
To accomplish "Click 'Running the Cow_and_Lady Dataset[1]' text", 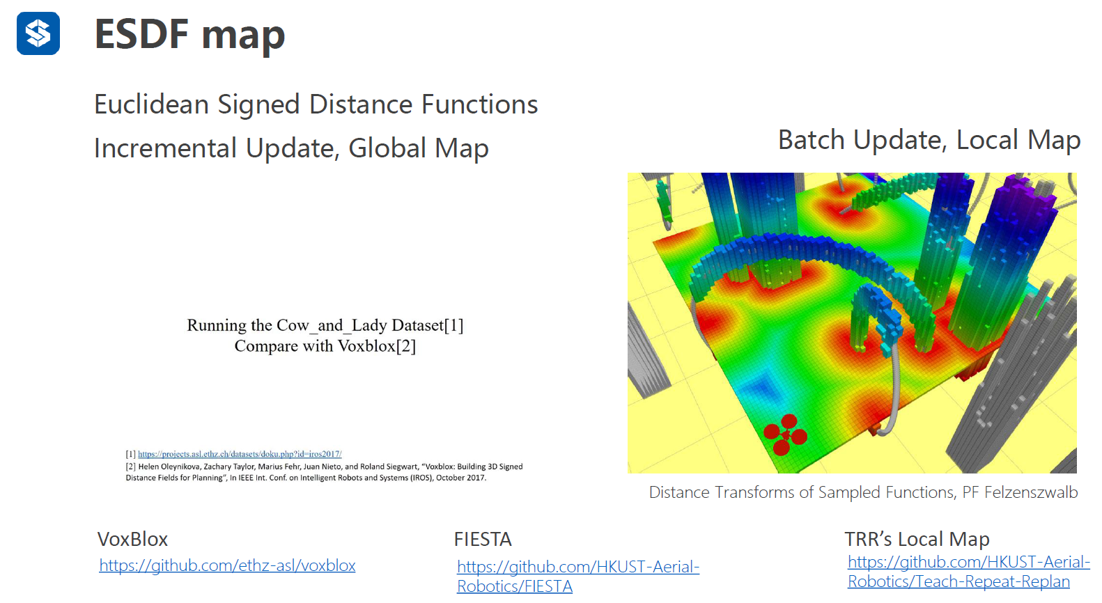I will pyautogui.click(x=325, y=325).
